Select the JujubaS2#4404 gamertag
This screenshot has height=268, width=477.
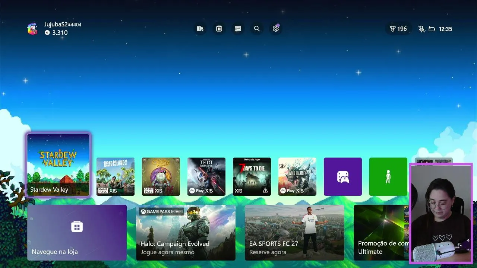tap(63, 25)
